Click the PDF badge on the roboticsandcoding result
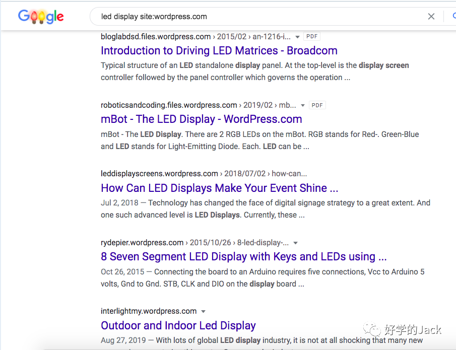This screenshot has width=456, height=350. [317, 105]
